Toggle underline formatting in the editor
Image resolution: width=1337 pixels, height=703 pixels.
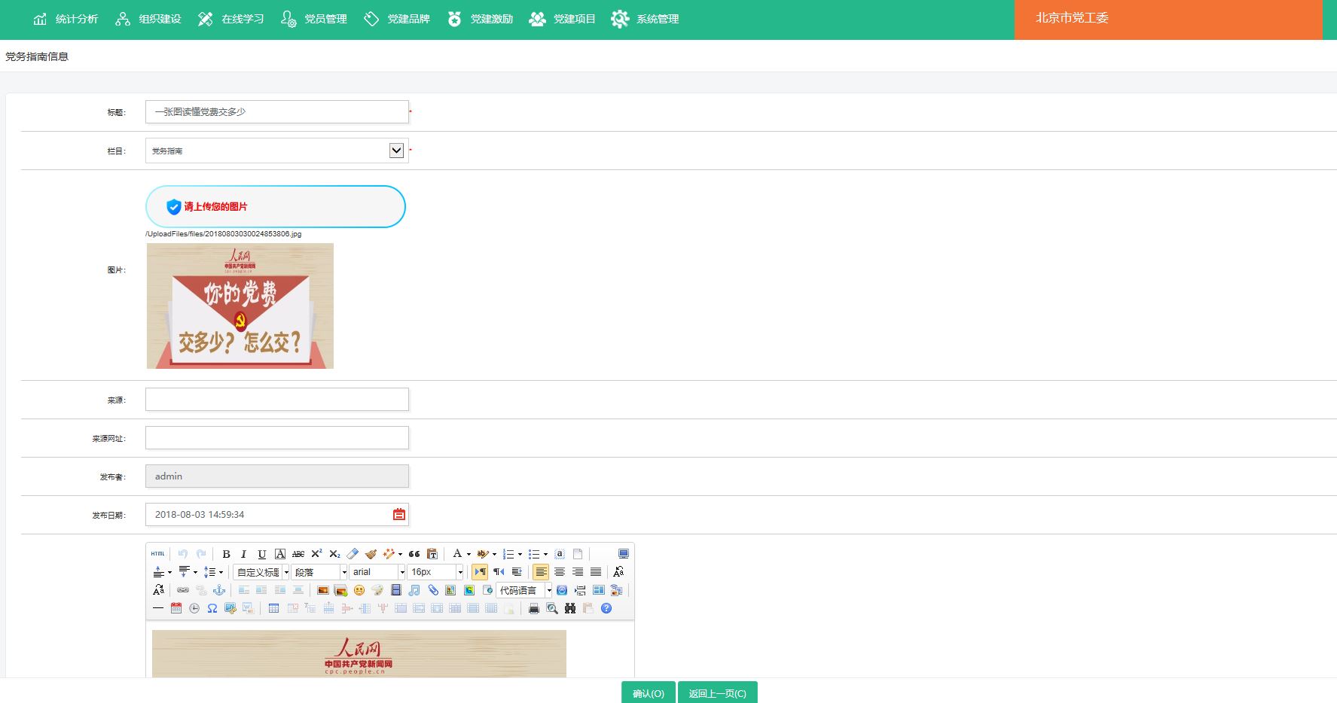pyautogui.click(x=261, y=554)
